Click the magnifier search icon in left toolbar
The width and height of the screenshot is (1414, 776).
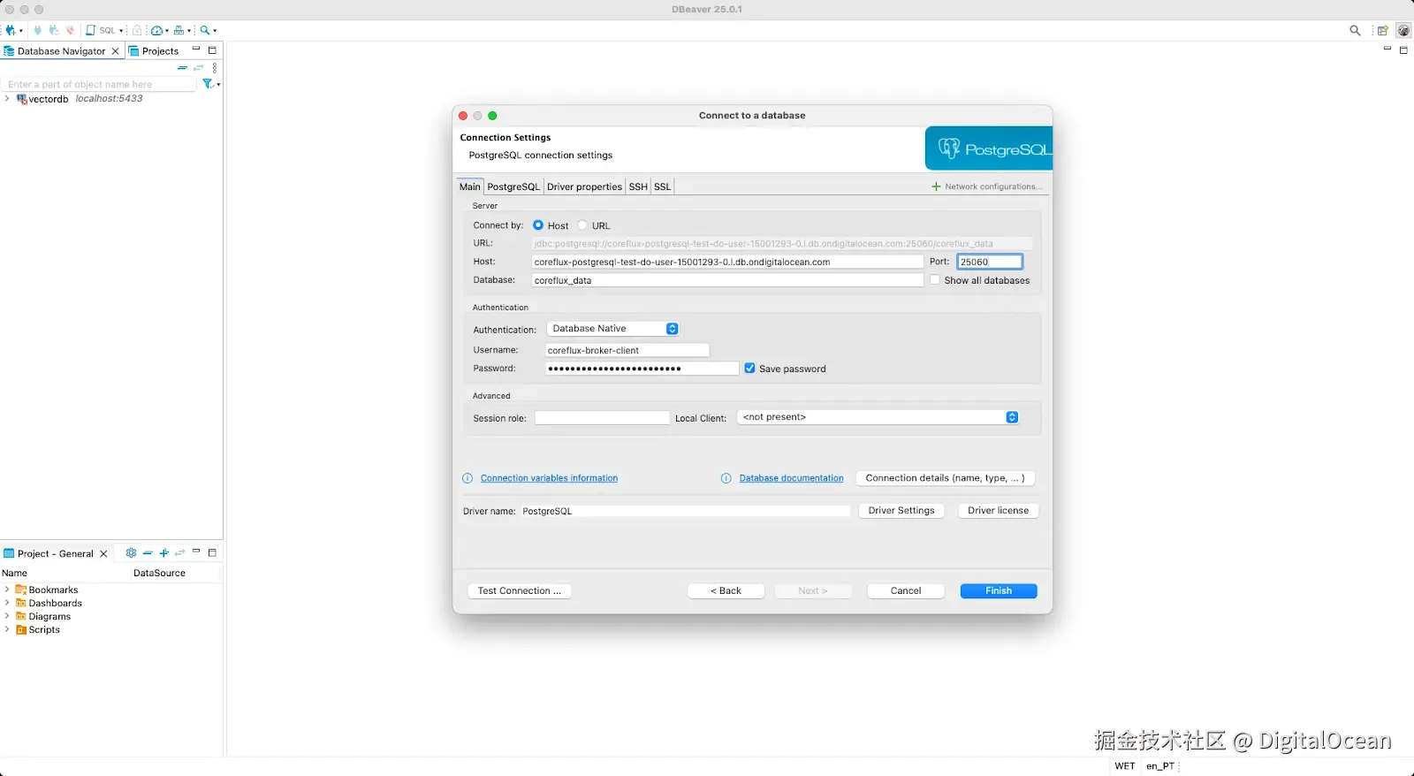click(205, 30)
